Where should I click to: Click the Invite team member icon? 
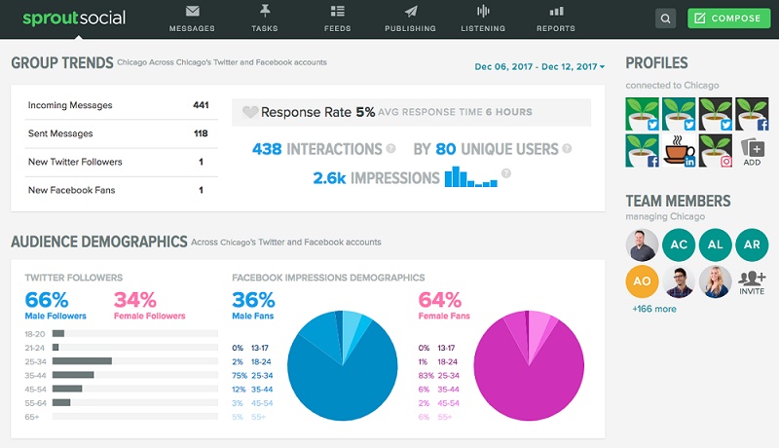752,282
